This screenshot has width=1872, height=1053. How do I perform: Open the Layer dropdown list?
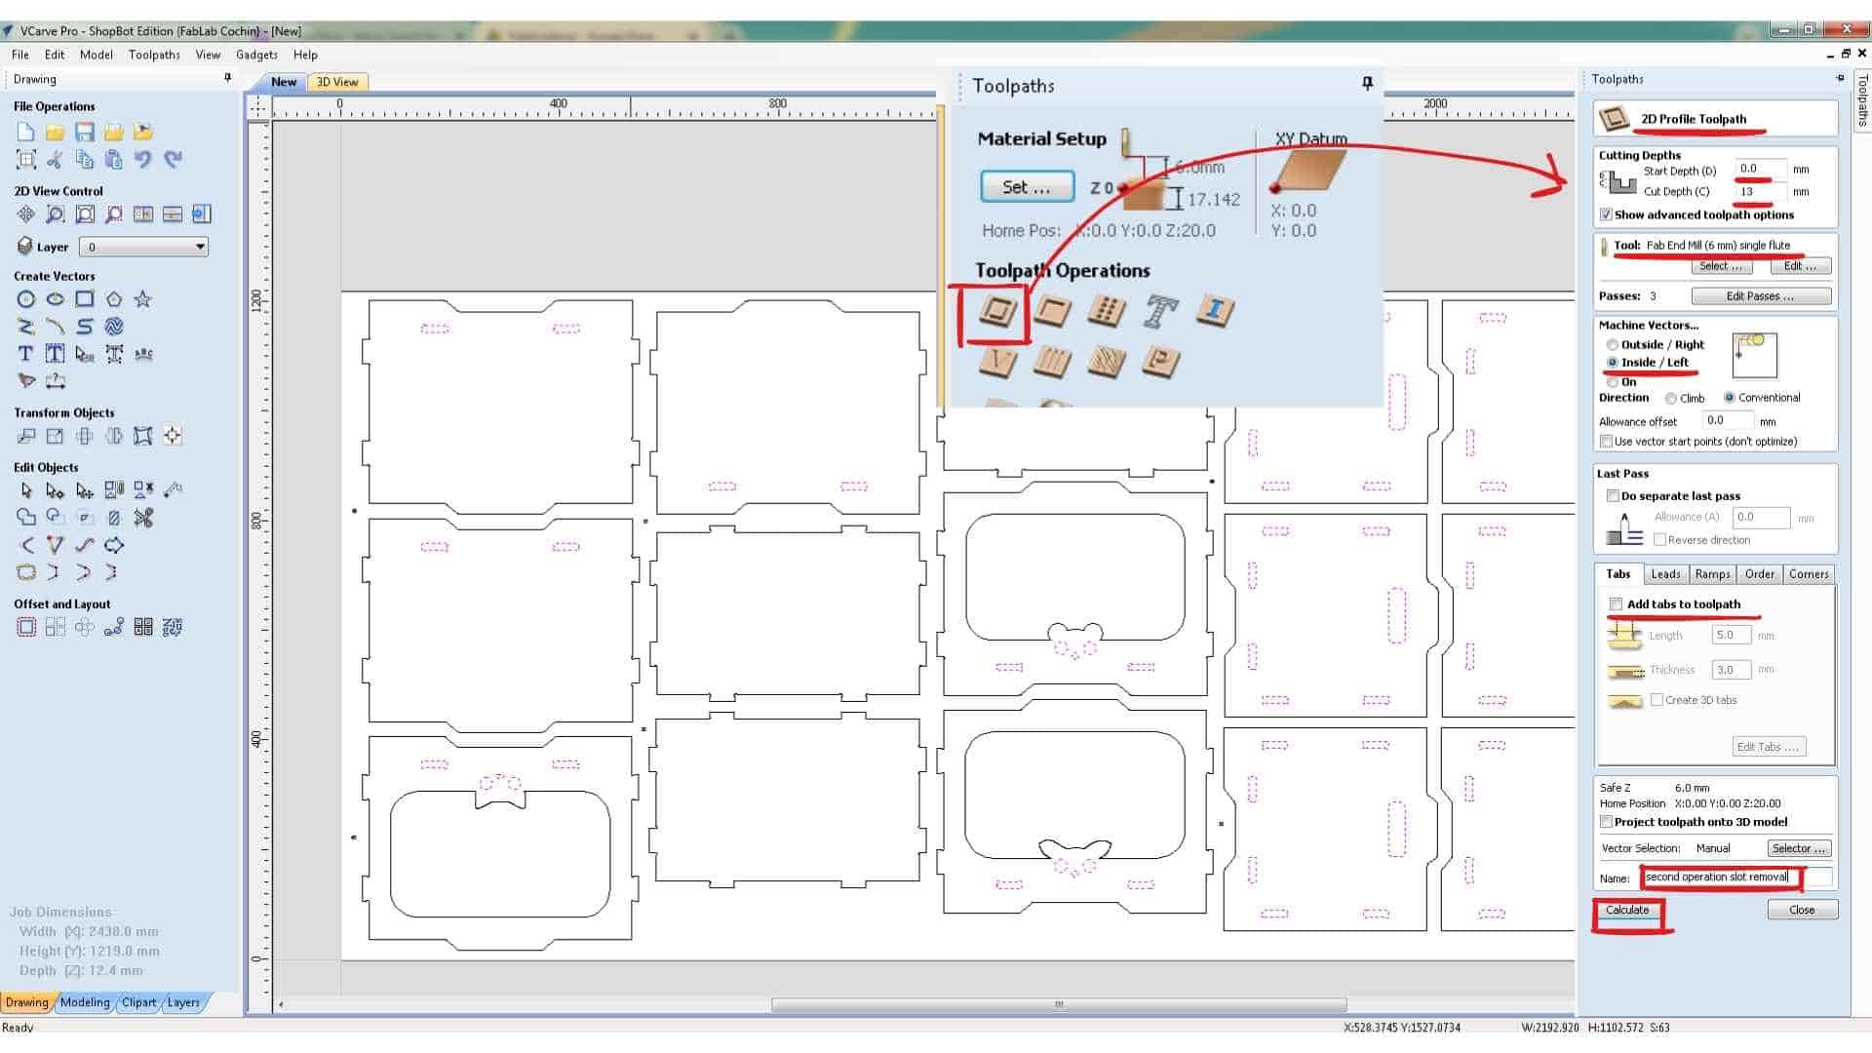[200, 248]
